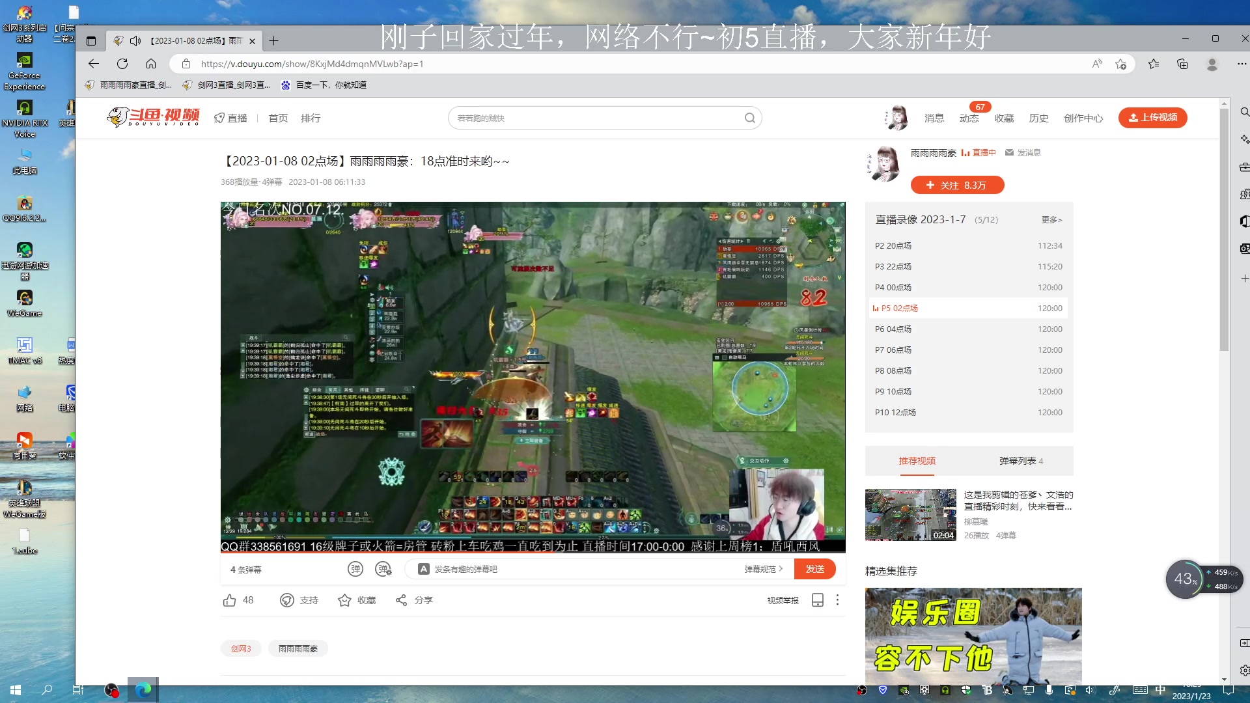
Task: Click OBS Studio taskbar icon
Action: coord(111,690)
